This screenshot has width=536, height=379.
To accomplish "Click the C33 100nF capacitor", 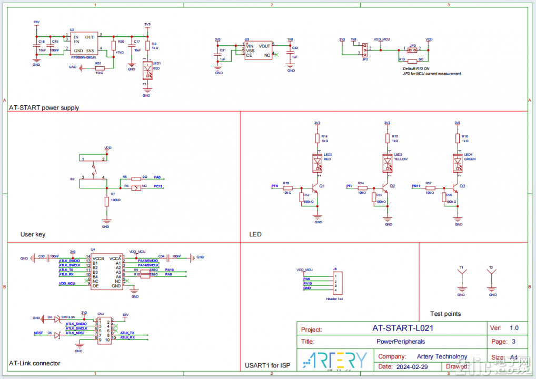I will click(x=47, y=258).
